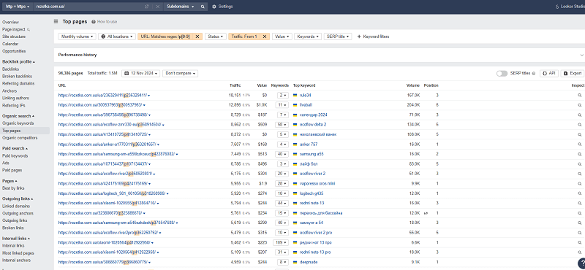Click the Page inspect search icon in sidebar
Image resolution: width=585 pixels, height=270 pixels.
(29, 29)
